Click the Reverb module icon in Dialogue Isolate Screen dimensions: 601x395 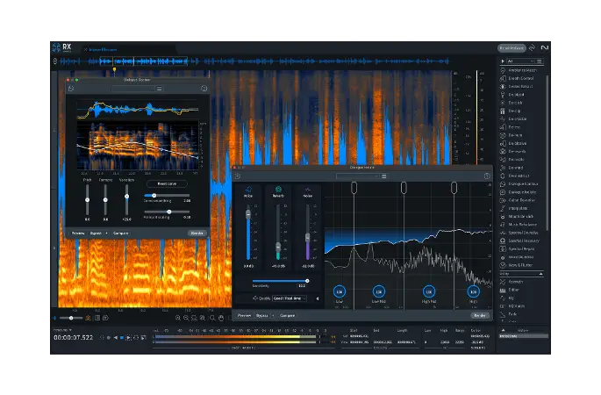279,189
